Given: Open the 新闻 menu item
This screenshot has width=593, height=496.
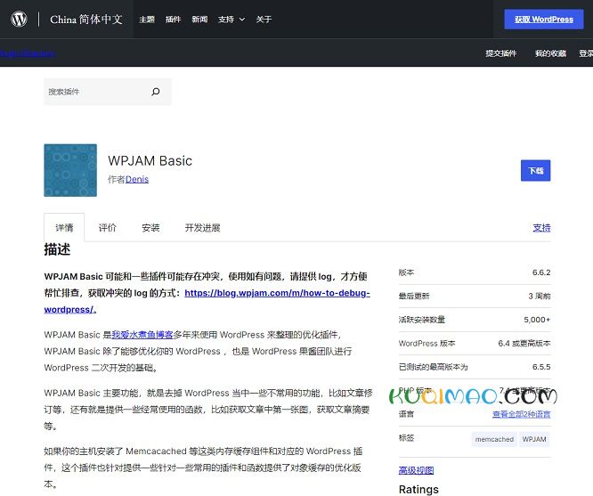Looking at the screenshot, I should point(199,20).
